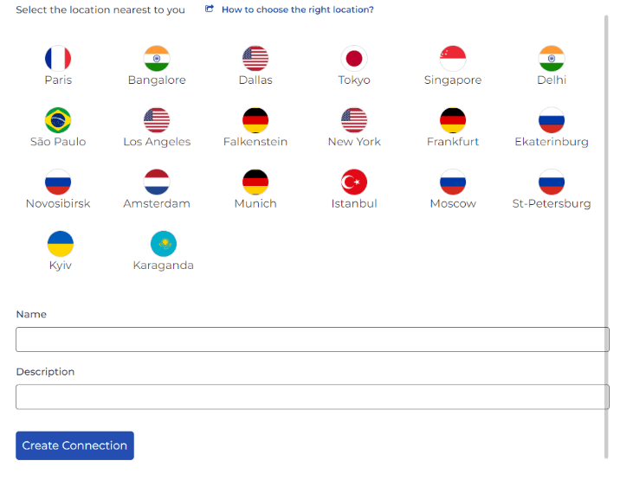Pick the Frankfurt flag icon
The height and width of the screenshot is (480, 620).
point(453,120)
